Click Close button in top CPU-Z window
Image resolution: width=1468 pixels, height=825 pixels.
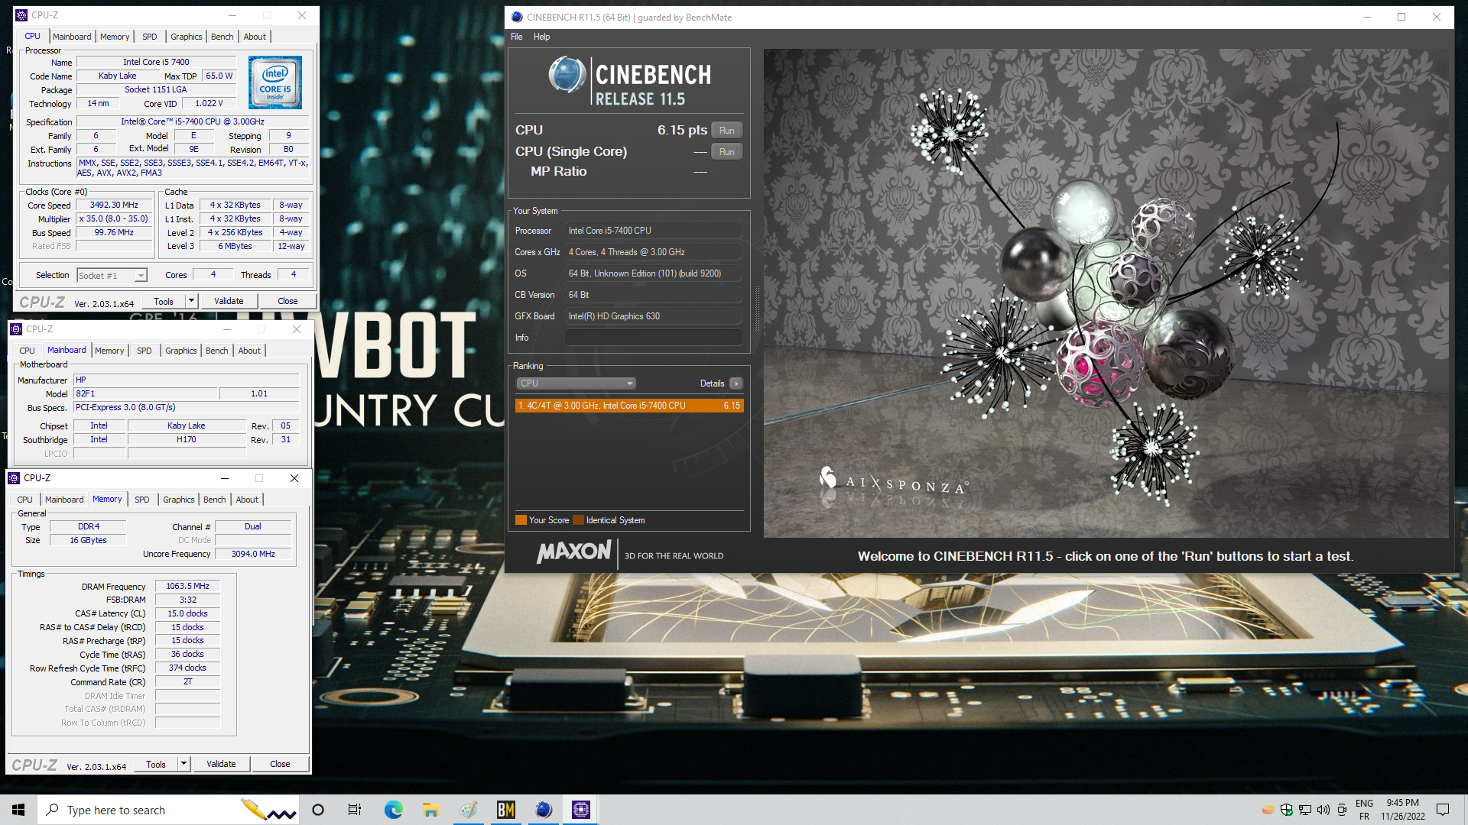click(287, 301)
